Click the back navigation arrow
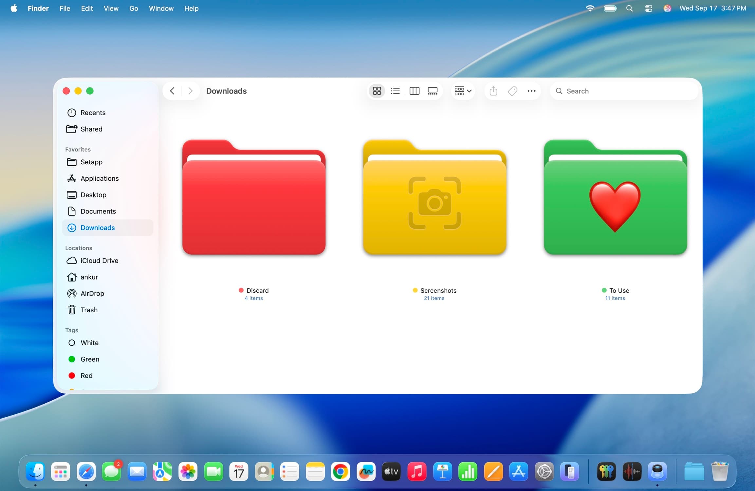 point(172,91)
